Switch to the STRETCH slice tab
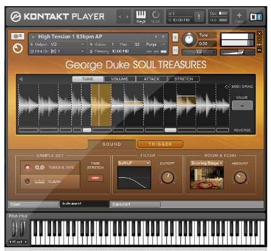 tap(183, 79)
